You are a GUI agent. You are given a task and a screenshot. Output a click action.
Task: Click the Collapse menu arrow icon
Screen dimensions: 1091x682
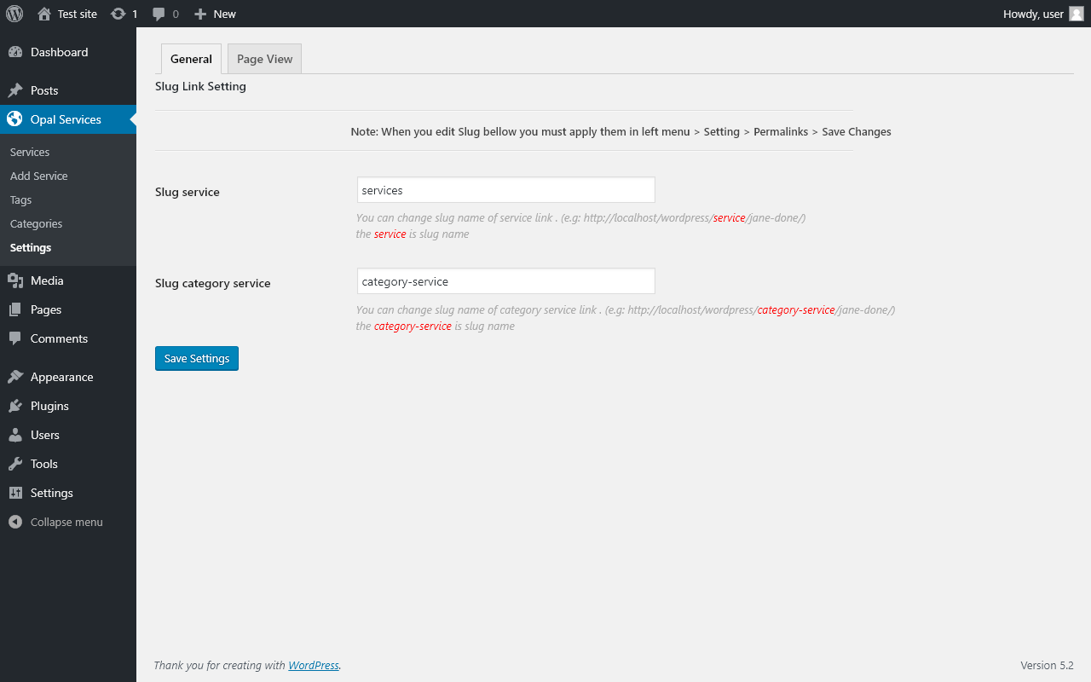[x=15, y=522]
